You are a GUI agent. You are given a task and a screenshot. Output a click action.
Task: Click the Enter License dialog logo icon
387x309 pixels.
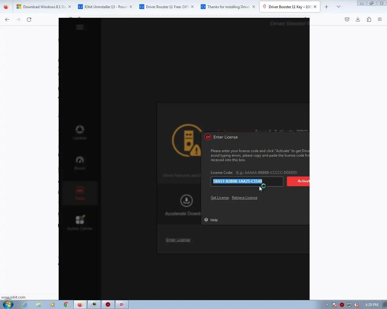coord(208,137)
